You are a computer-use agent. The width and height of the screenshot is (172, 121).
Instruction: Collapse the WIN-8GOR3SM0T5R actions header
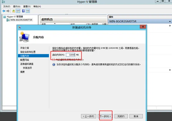(170, 21)
